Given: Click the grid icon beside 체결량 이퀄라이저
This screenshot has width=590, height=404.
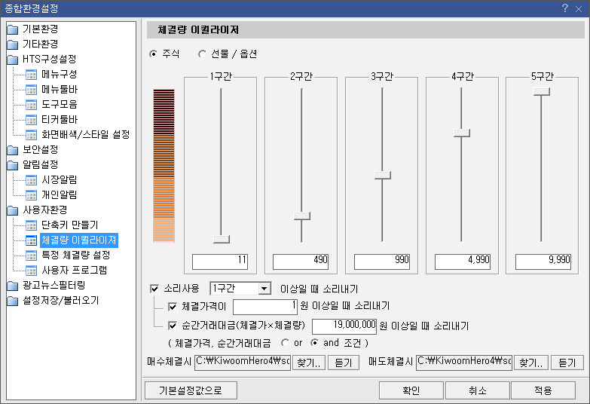Looking at the screenshot, I should 31,240.
